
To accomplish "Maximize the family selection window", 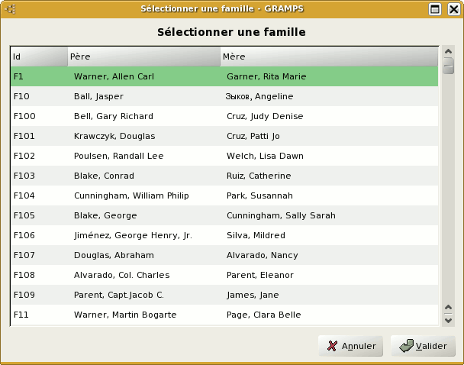I will pyautogui.click(x=435, y=9).
